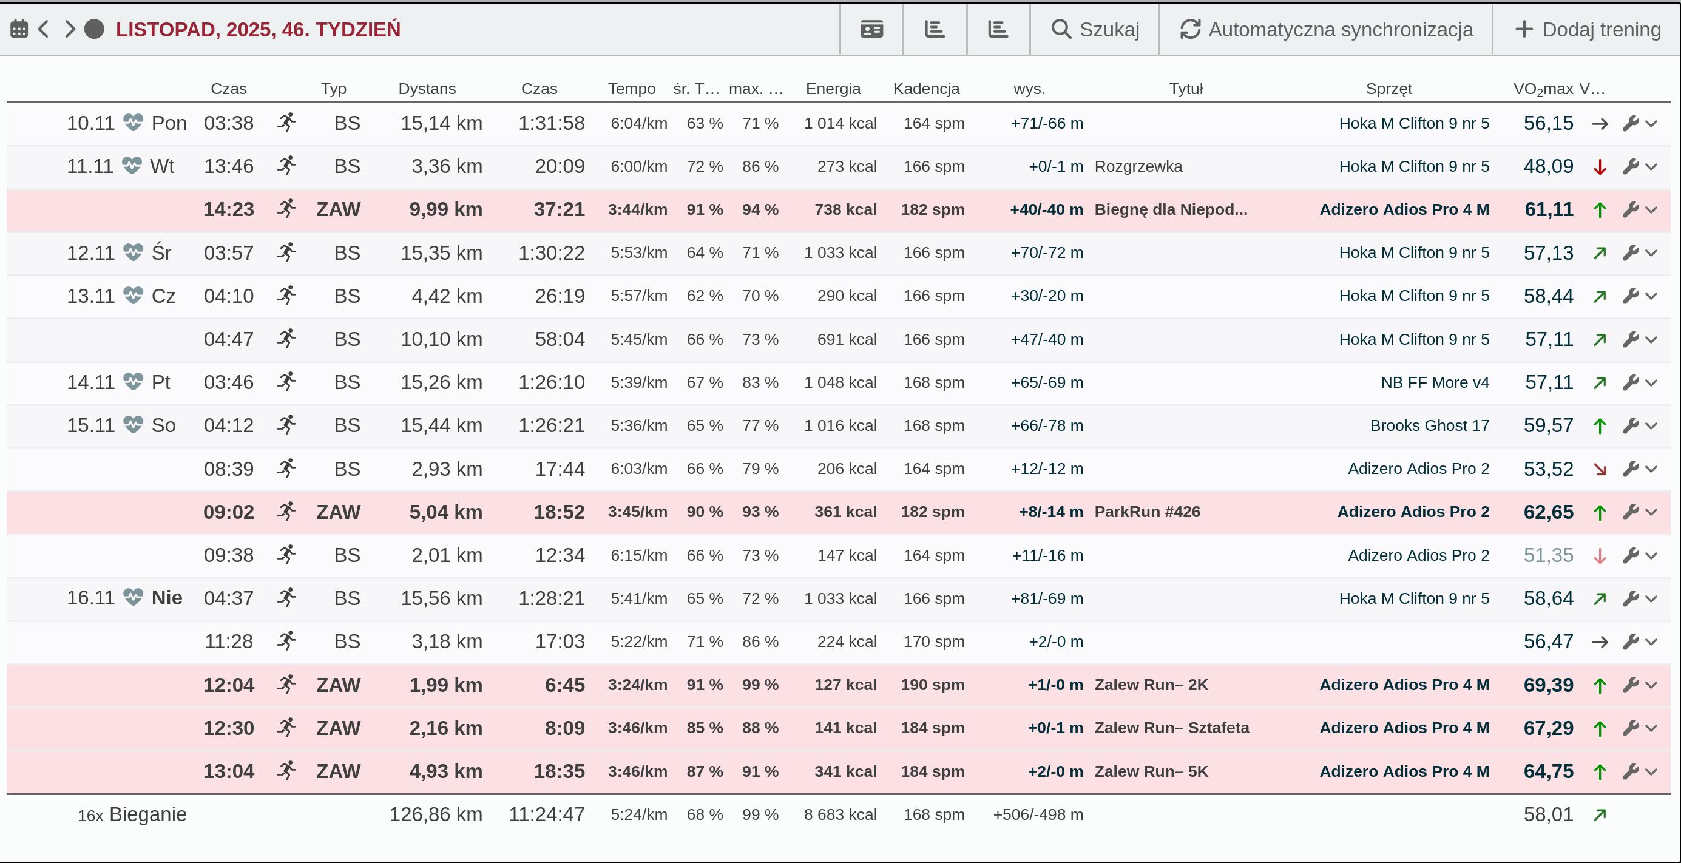The height and width of the screenshot is (863, 1681).
Task: Go to next week arrow
Action: click(69, 29)
